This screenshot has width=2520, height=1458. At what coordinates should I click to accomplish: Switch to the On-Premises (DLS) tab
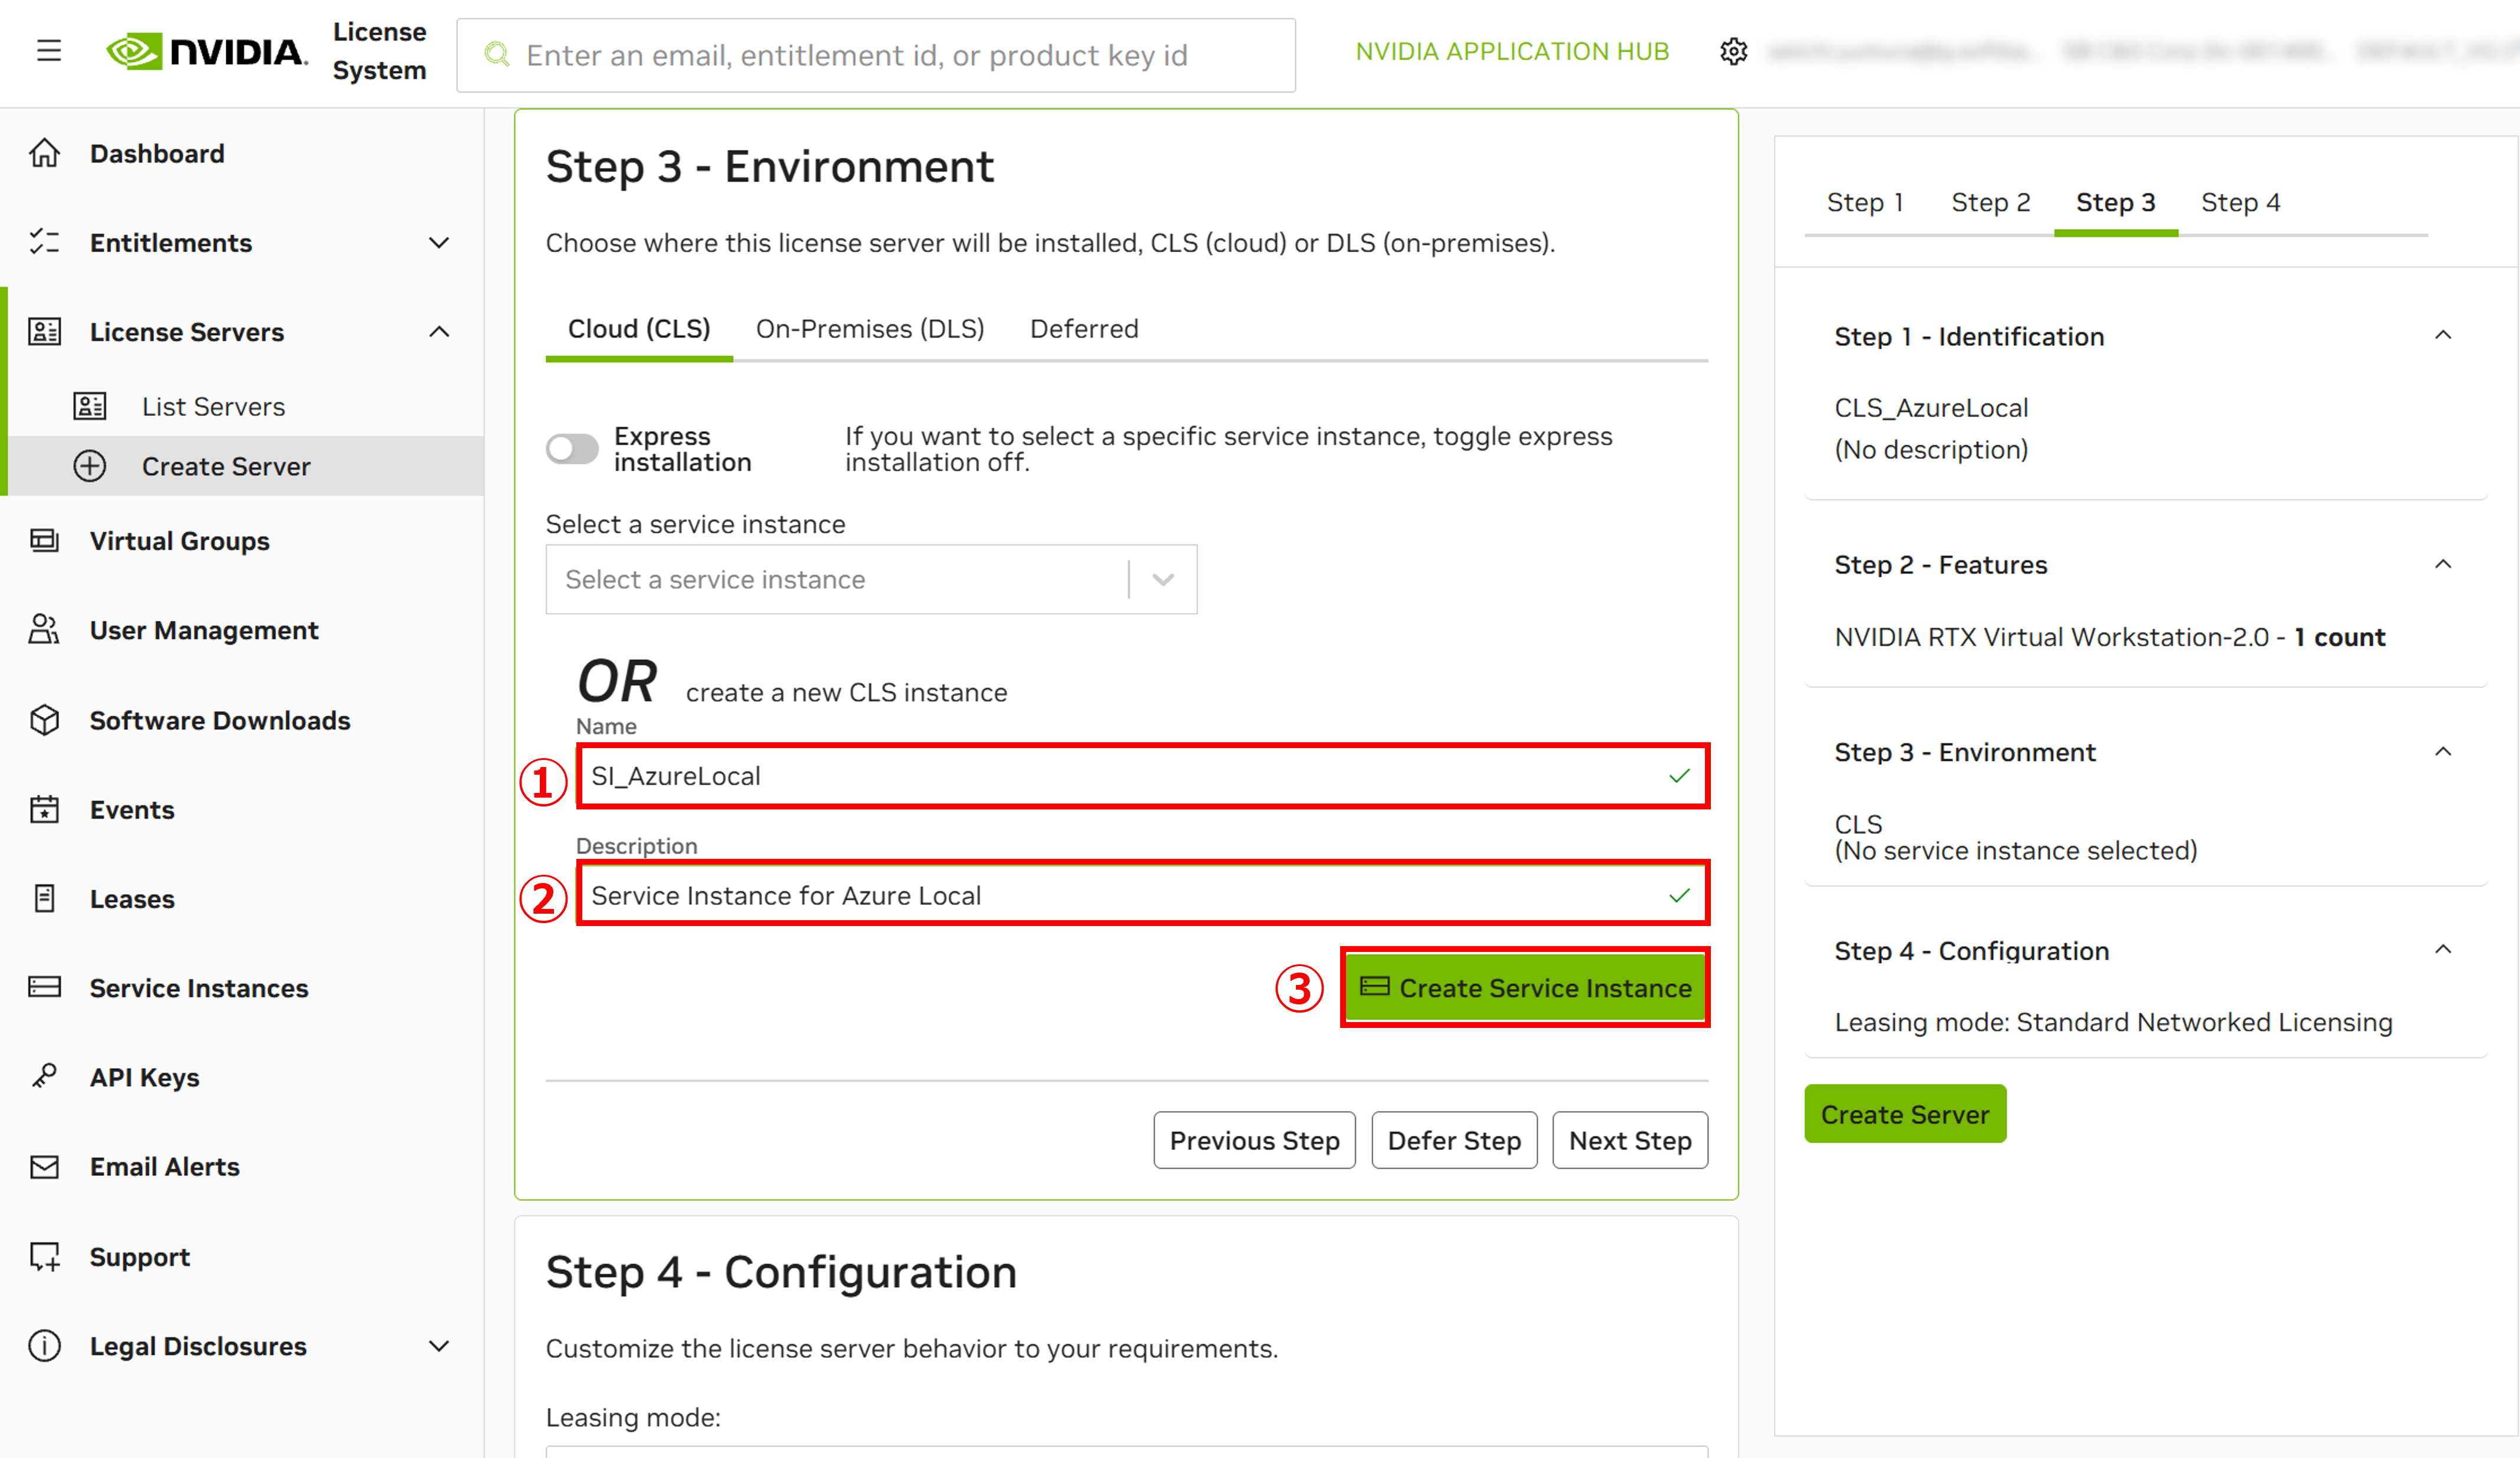870,329
